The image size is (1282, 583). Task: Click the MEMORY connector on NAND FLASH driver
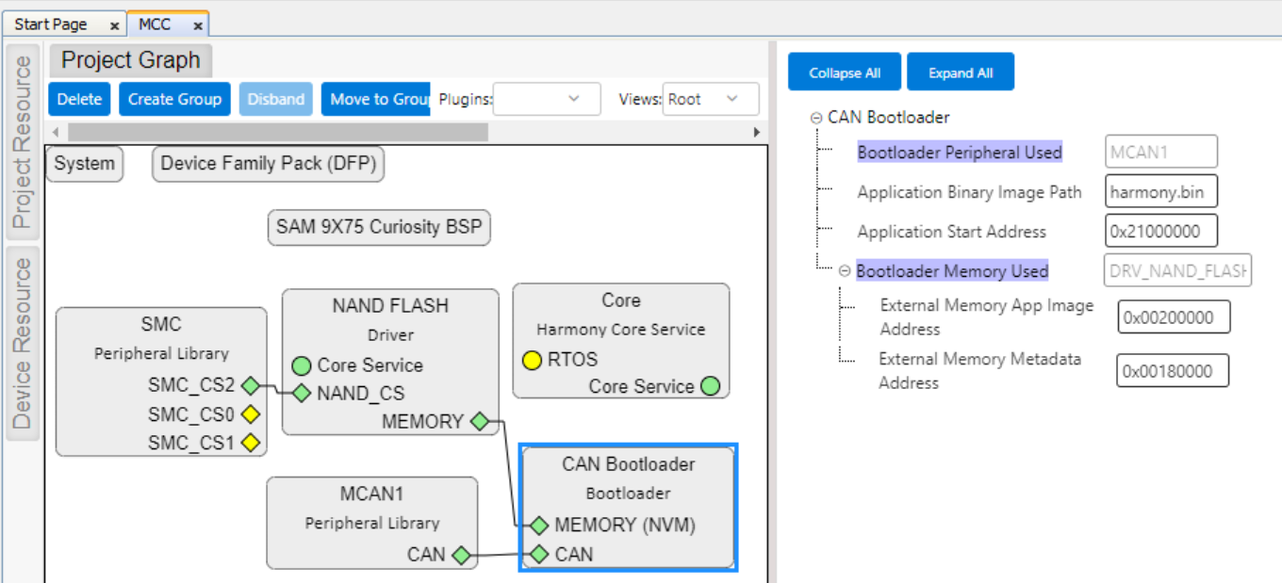pos(481,422)
